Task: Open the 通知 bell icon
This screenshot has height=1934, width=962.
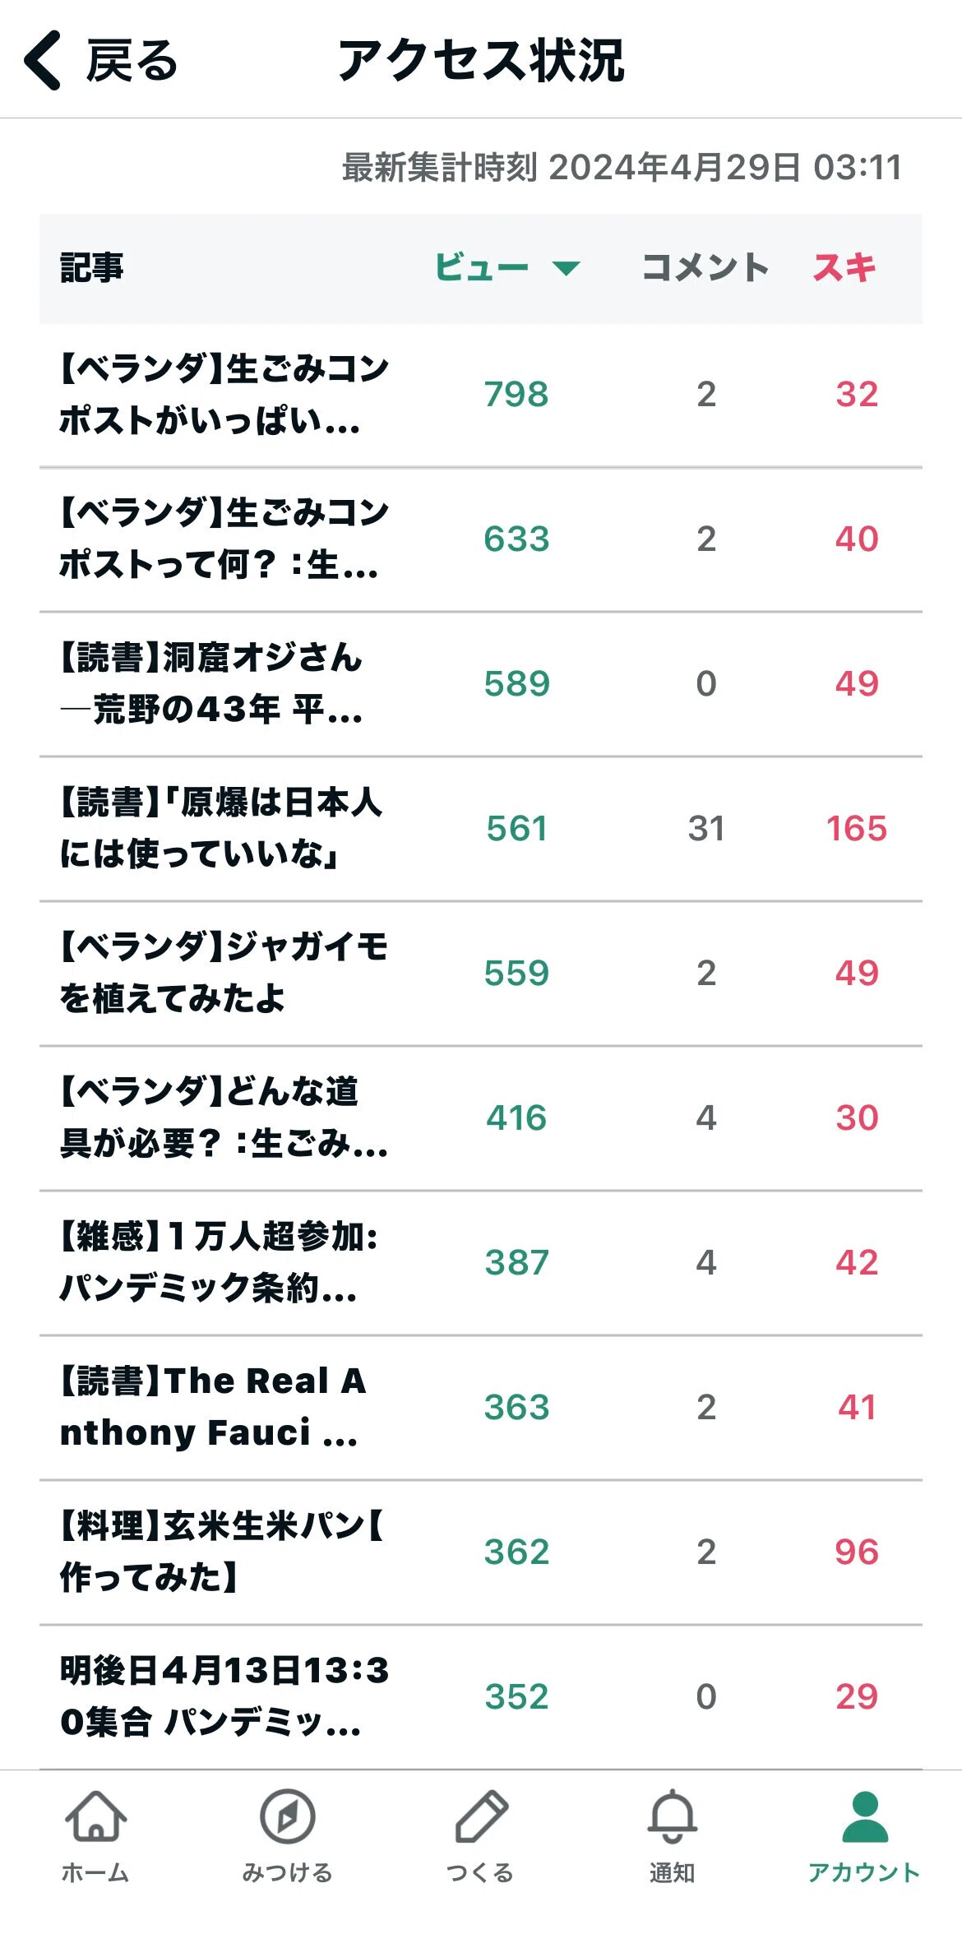Action: pyautogui.click(x=673, y=1816)
